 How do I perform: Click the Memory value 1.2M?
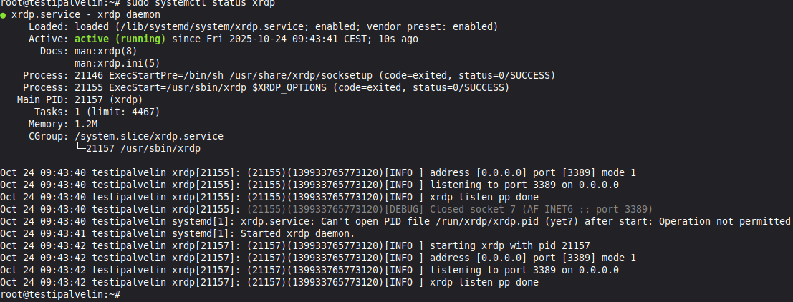pos(86,124)
